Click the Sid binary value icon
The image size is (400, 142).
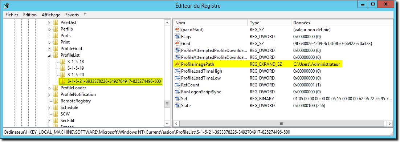coord(177,98)
